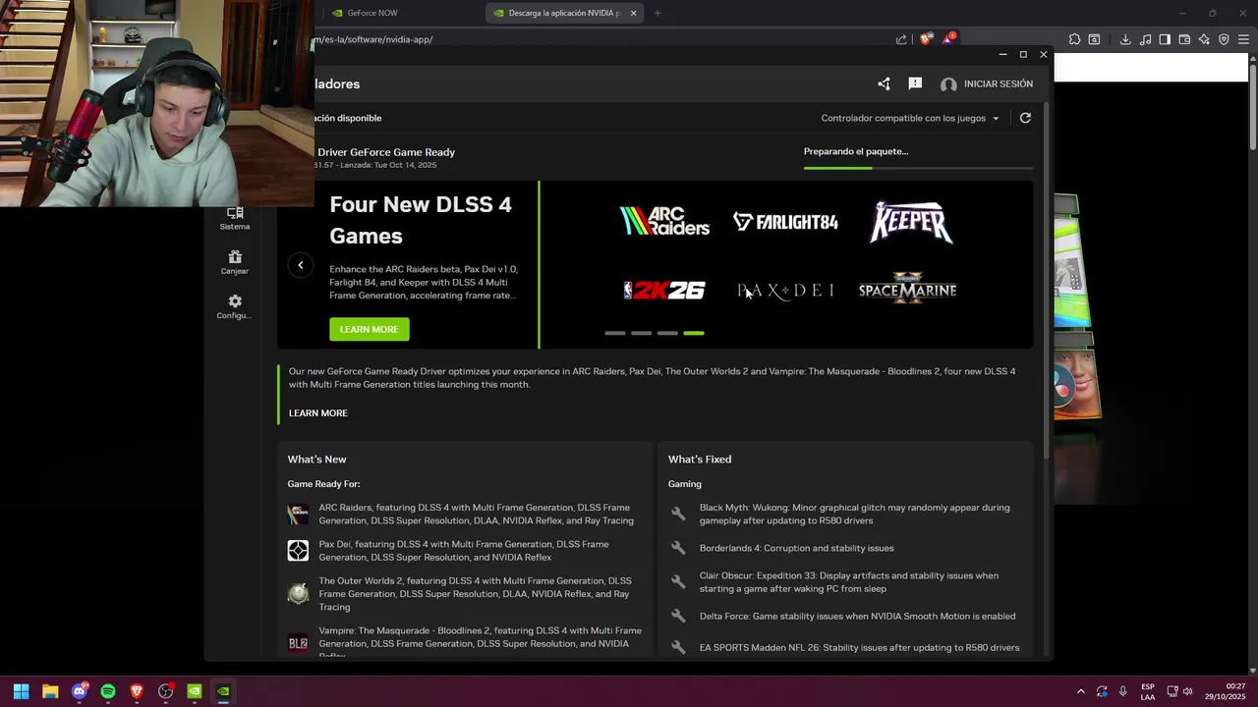Jump to the third banner carousel indicator
The image size is (1258, 707).
point(667,333)
